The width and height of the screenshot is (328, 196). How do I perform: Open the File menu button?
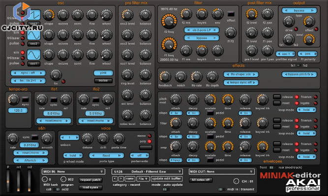click(143, 179)
